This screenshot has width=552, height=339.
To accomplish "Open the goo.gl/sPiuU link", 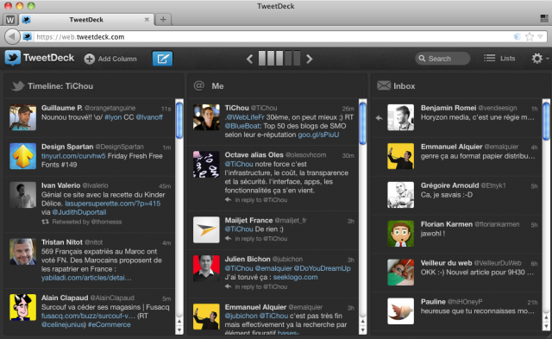I will click(x=318, y=135).
